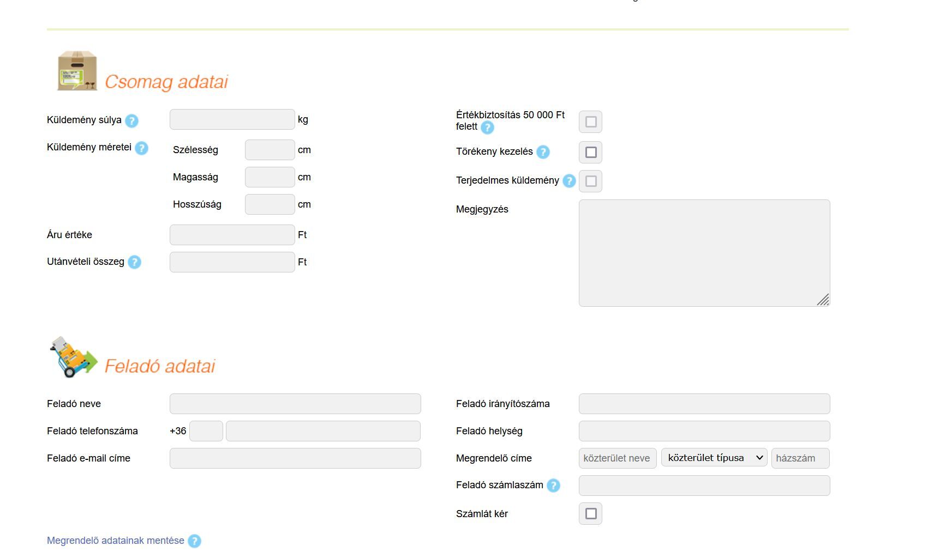Open help for Feladó számlaszám
928x558 pixels.
pos(553,486)
